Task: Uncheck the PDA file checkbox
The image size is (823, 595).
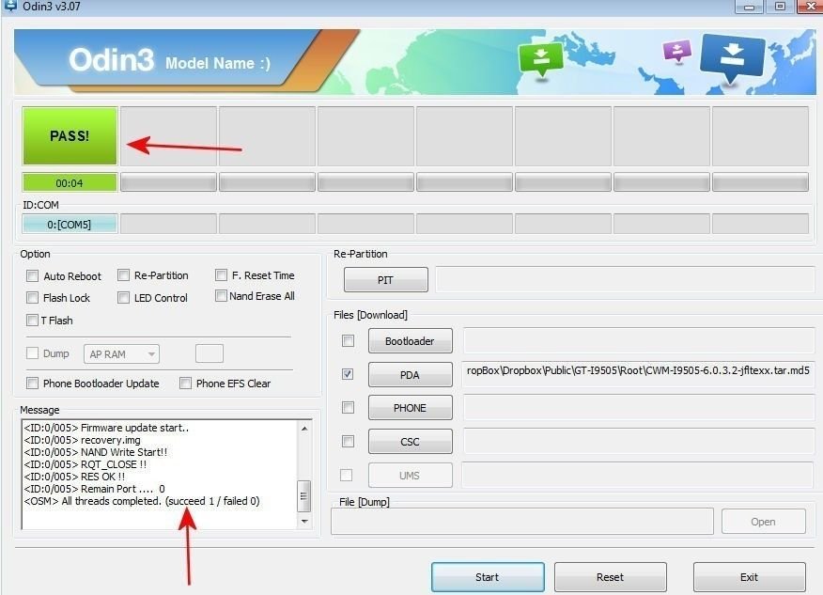Action: pos(348,374)
